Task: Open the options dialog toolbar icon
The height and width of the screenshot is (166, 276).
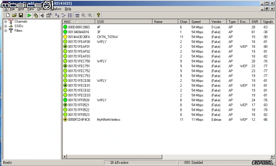Action: (49, 16)
